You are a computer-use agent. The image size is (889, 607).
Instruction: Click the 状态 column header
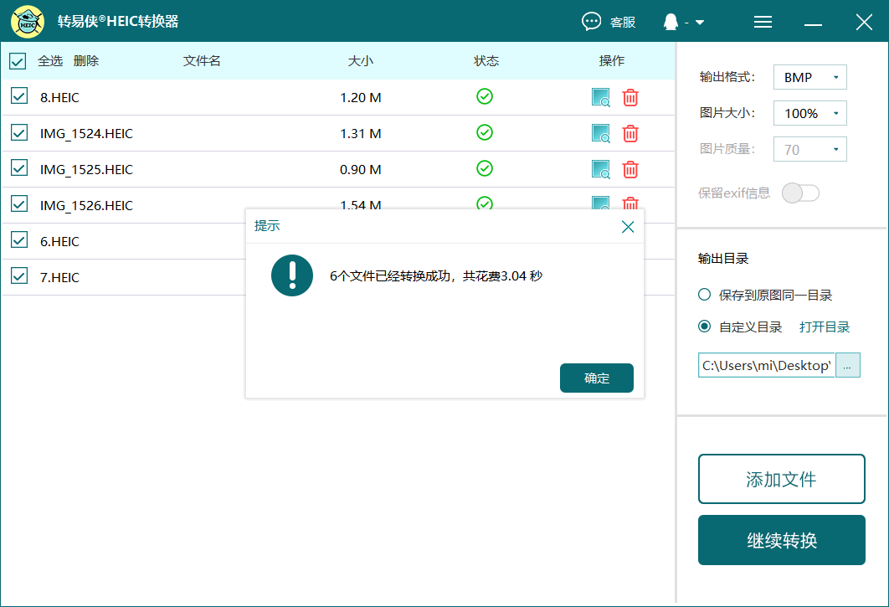tap(486, 60)
